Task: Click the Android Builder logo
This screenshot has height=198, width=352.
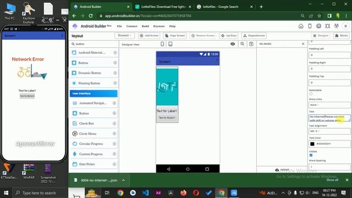Action: (x=75, y=26)
